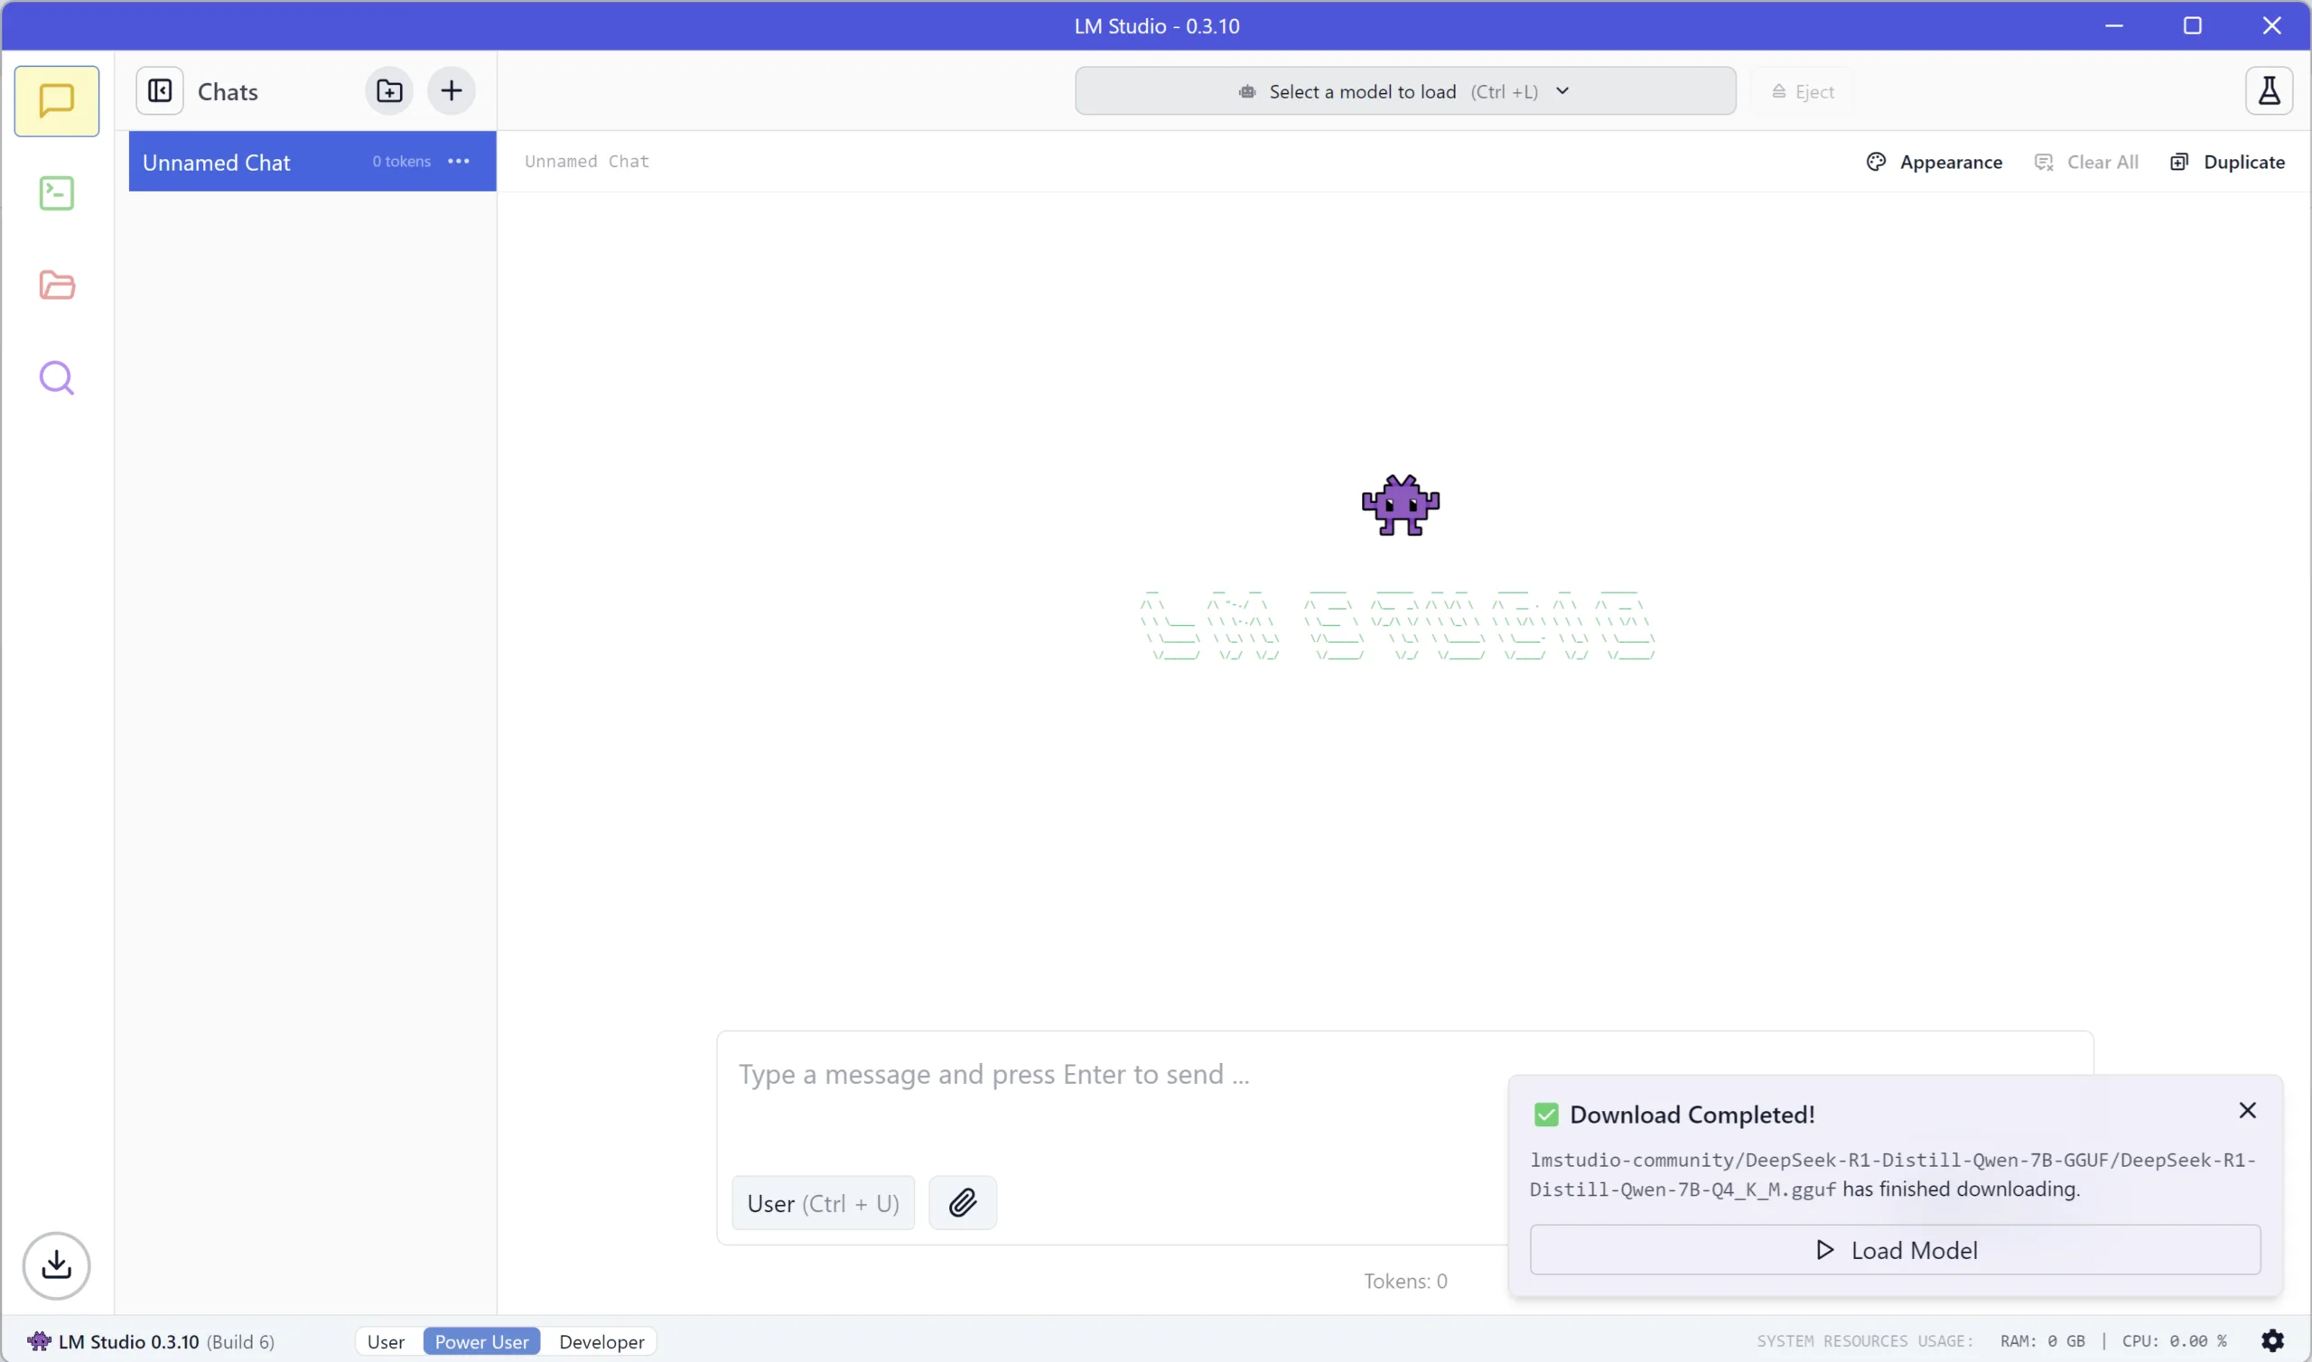Click the Download Completed! heading
The height and width of the screenshot is (1362, 2312).
[1692, 1115]
